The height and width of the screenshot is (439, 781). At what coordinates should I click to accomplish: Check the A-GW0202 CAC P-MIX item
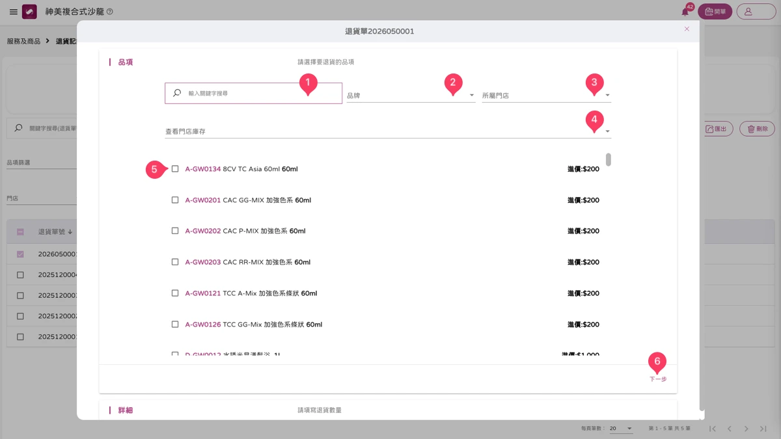[x=175, y=231]
